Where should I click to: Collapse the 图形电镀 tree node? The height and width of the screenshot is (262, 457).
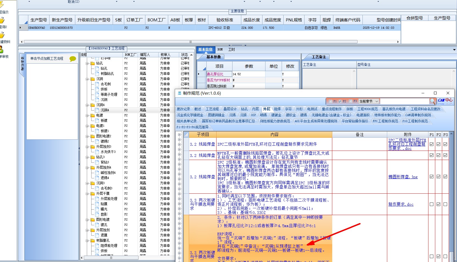(87, 219)
